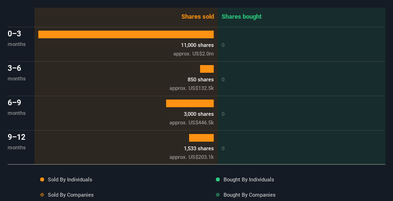Click the 3,000 shares label
The width and height of the screenshot is (393, 201).
click(x=199, y=114)
